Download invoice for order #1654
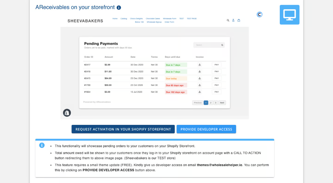Screen dimensions: 333x183 click(x=200, y=92)
